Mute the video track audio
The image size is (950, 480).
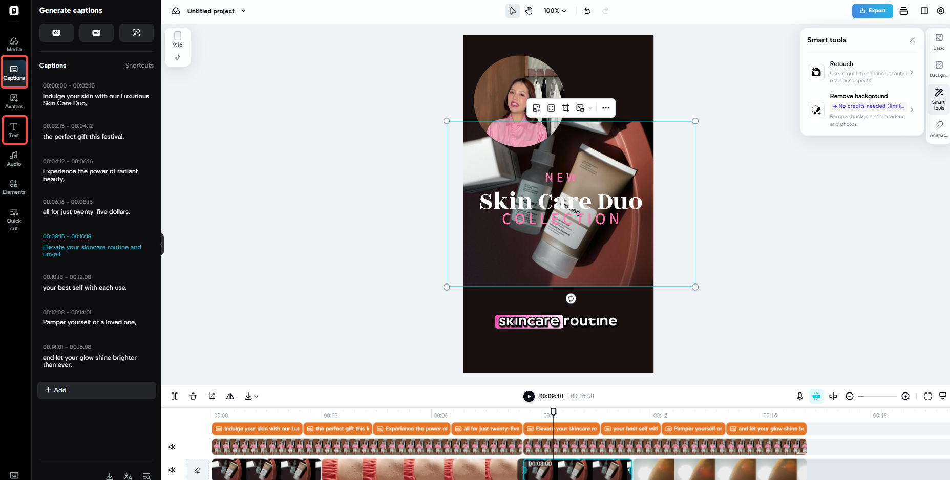(172, 470)
